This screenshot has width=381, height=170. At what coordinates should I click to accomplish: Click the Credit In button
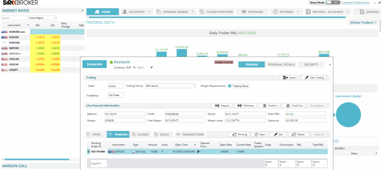[269, 105]
